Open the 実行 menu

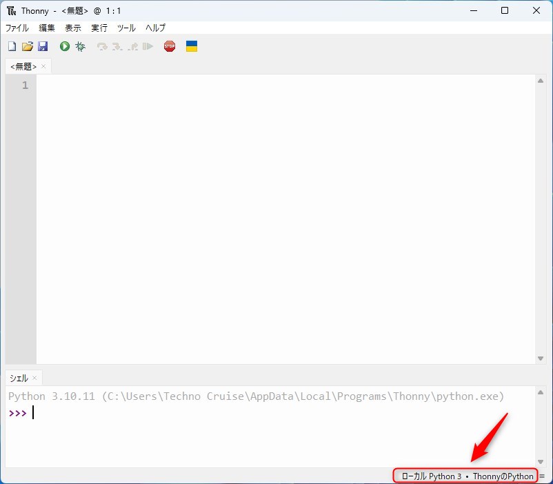99,28
